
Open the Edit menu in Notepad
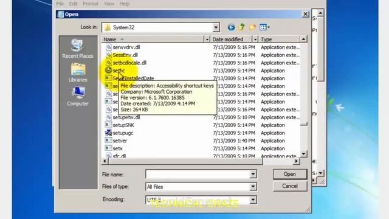[73, 4]
